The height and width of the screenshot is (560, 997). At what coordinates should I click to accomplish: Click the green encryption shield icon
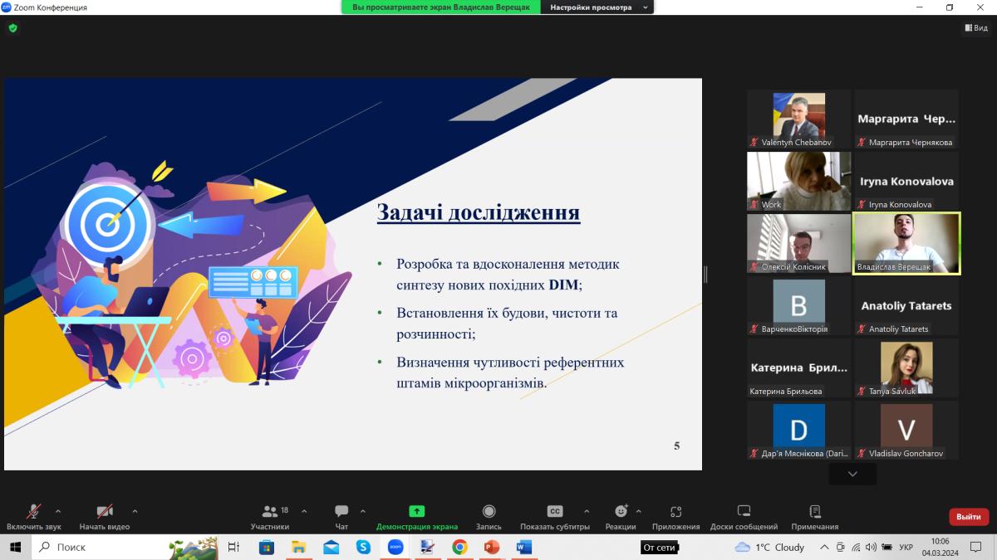[12, 27]
